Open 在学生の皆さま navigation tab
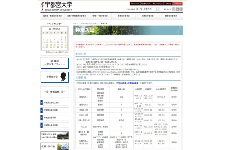The image size is (225, 150). (124, 16)
